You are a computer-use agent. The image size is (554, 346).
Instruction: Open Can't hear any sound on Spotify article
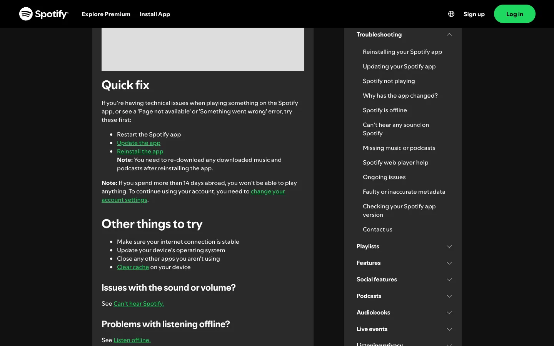click(396, 129)
